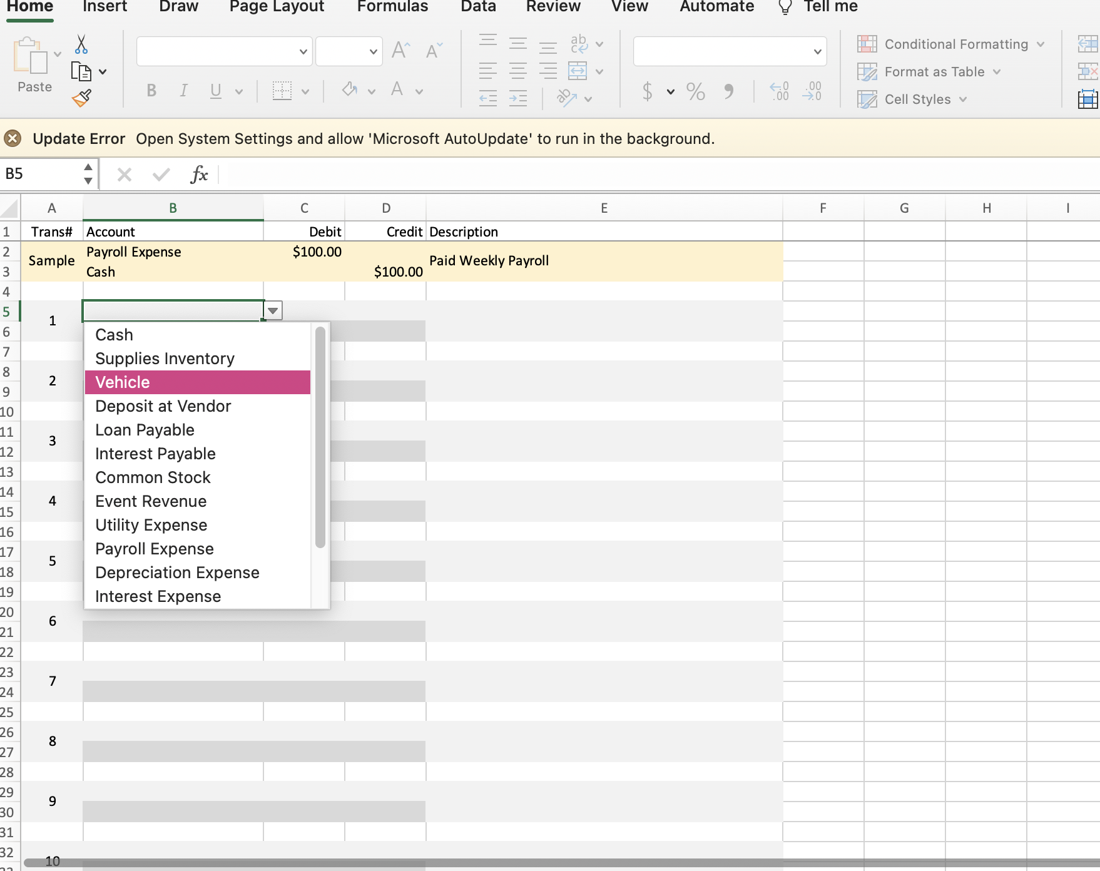The height and width of the screenshot is (871, 1100).
Task: Click the Cut scissors icon
Action: 81,44
